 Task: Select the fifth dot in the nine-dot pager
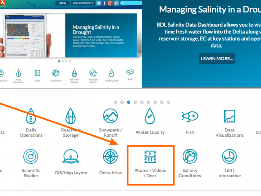coord(142,102)
